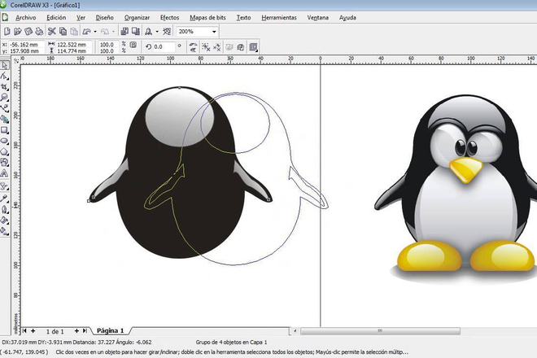The height and width of the screenshot is (358, 537).
Task: Click the horizontal scrollbar thumb
Action: [x=380, y=331]
